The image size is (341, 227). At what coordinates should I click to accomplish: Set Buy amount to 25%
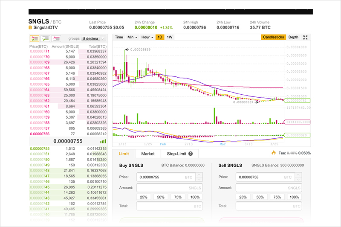click(x=144, y=197)
